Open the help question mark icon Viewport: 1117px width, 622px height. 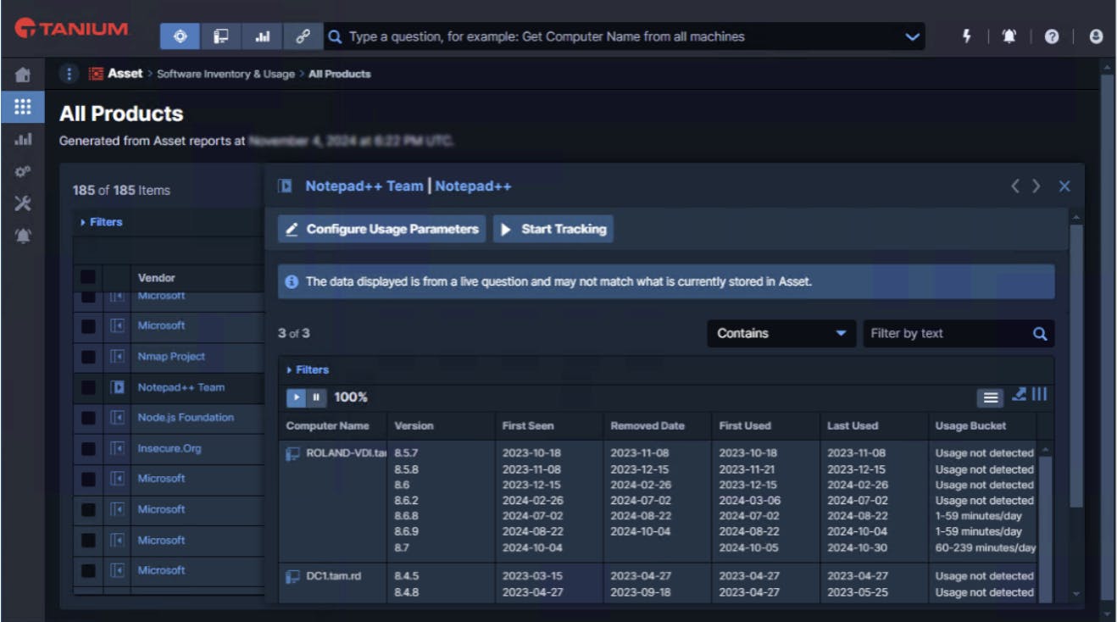pos(1052,36)
